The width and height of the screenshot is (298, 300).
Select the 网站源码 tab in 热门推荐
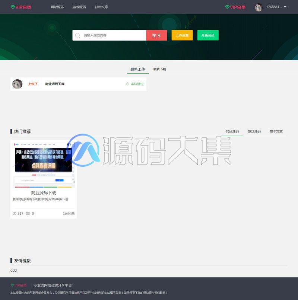(x=232, y=131)
